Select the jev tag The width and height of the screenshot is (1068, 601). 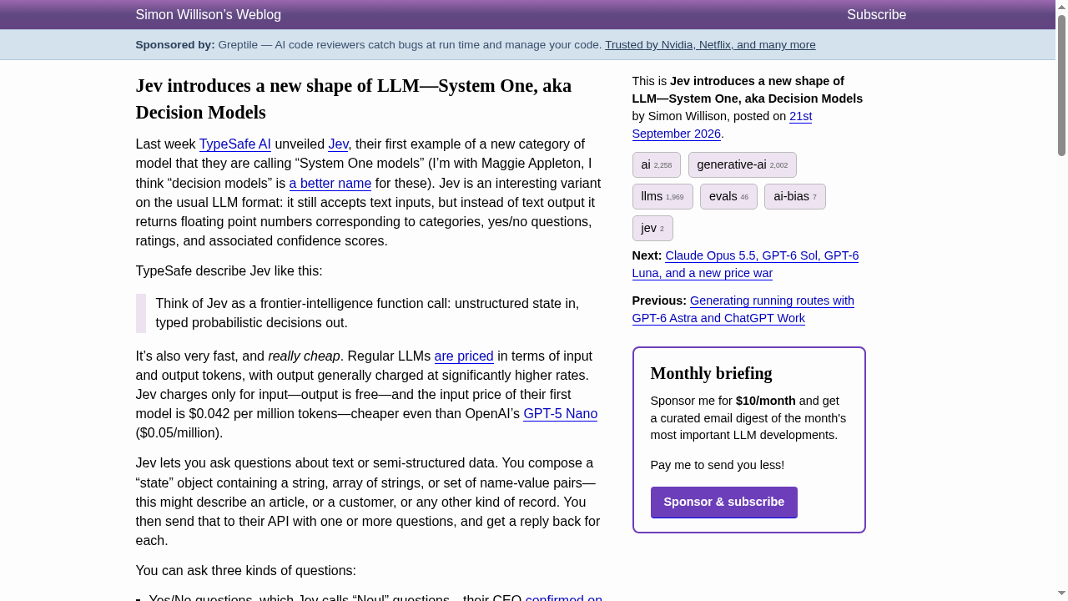[652, 229]
